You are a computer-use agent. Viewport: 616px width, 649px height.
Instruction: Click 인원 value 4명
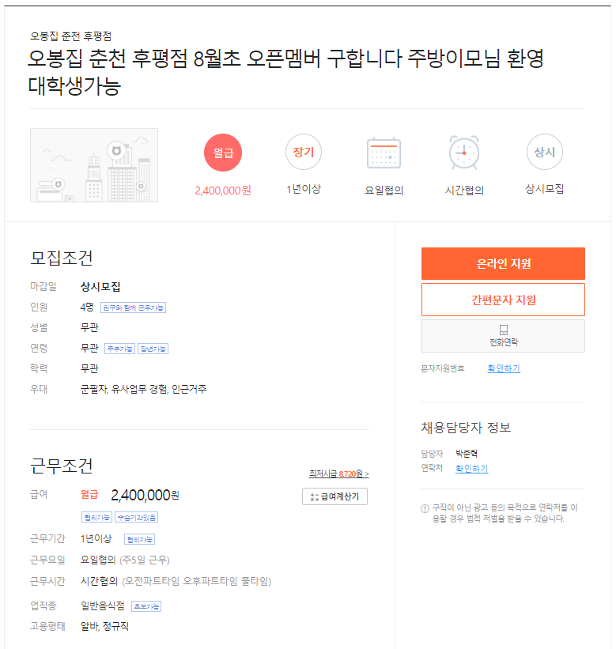coord(87,308)
